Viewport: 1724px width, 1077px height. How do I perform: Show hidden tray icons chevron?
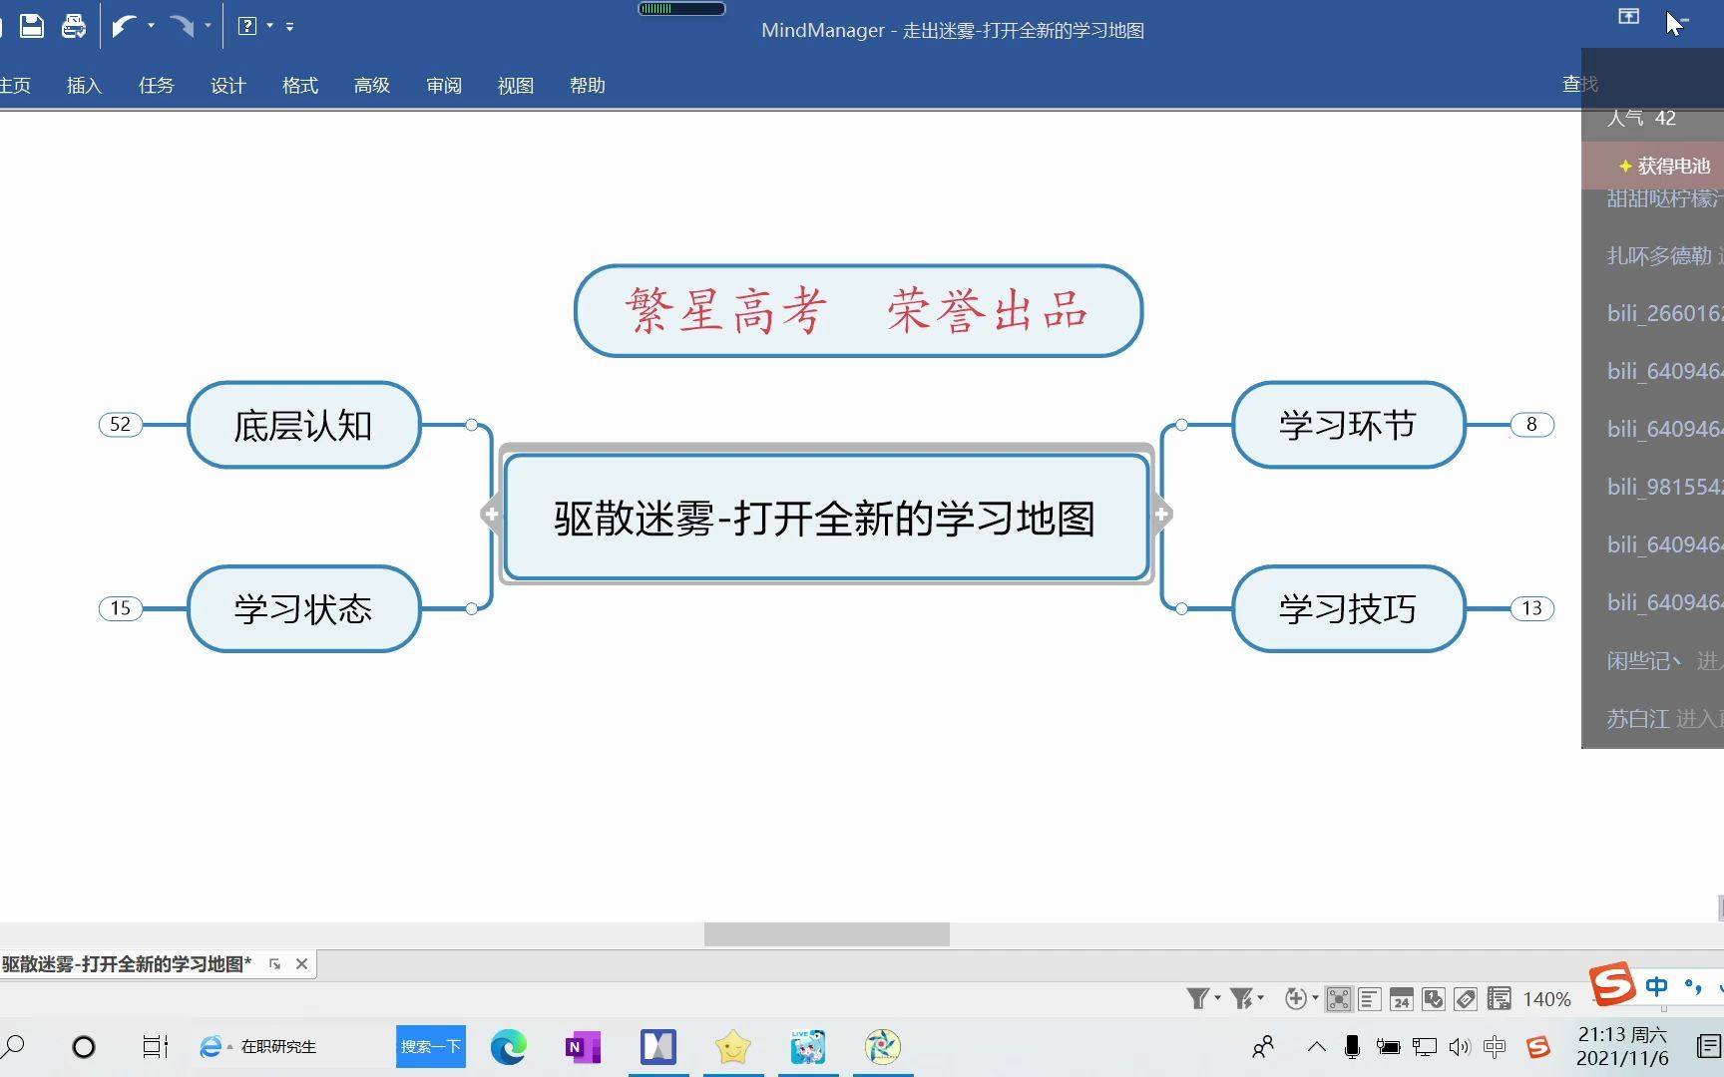coord(1317,1047)
